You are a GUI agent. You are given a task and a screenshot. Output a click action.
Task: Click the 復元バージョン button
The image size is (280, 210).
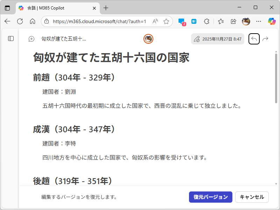(x=210, y=197)
